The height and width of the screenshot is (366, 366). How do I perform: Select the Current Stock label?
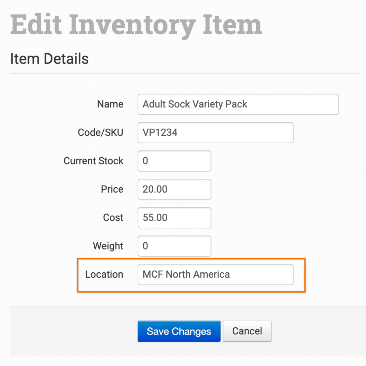click(x=93, y=161)
